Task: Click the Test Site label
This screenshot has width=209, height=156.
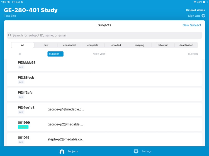Action: [10, 16]
